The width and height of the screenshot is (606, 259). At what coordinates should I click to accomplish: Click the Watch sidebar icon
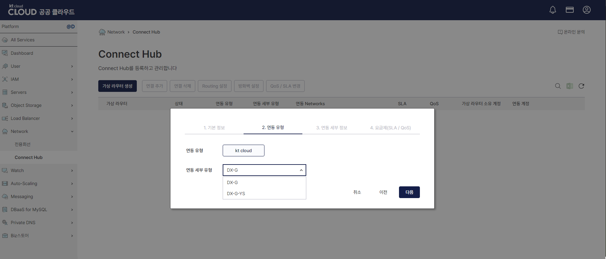(x=5, y=170)
